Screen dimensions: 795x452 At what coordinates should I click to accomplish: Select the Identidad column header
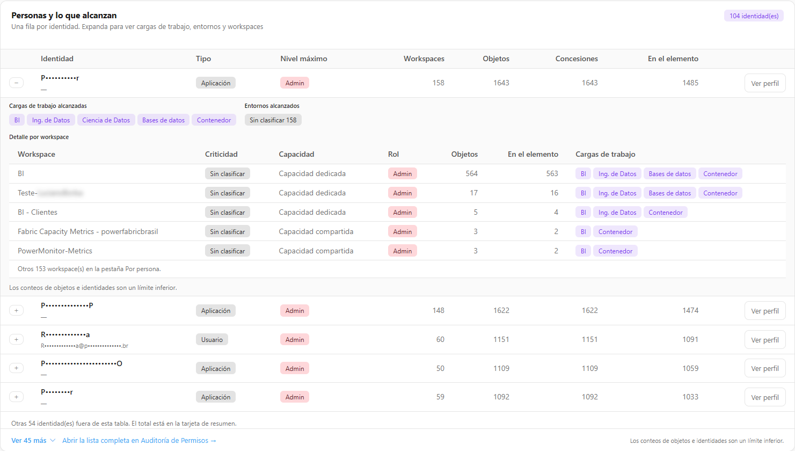pyautogui.click(x=57, y=59)
